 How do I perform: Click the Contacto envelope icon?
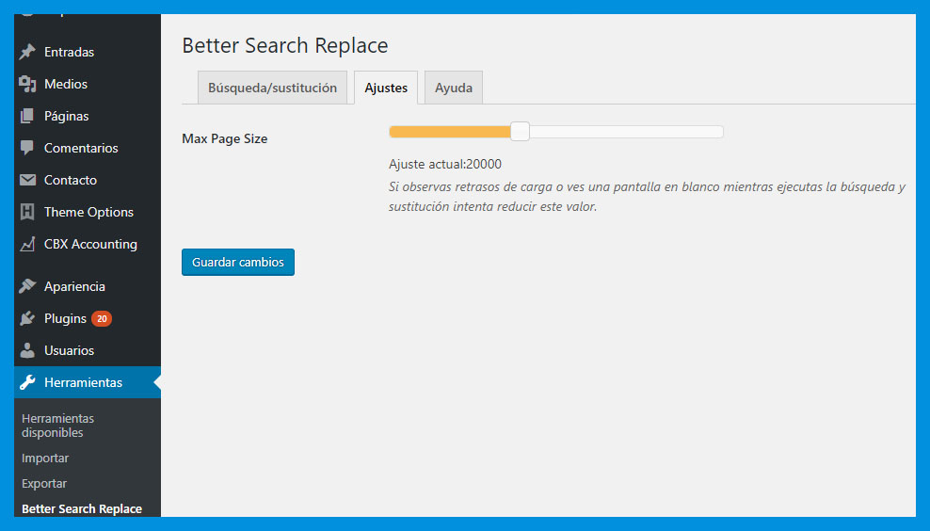click(27, 180)
